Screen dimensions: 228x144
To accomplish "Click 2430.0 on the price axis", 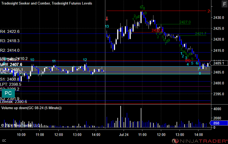I will point(218,18).
